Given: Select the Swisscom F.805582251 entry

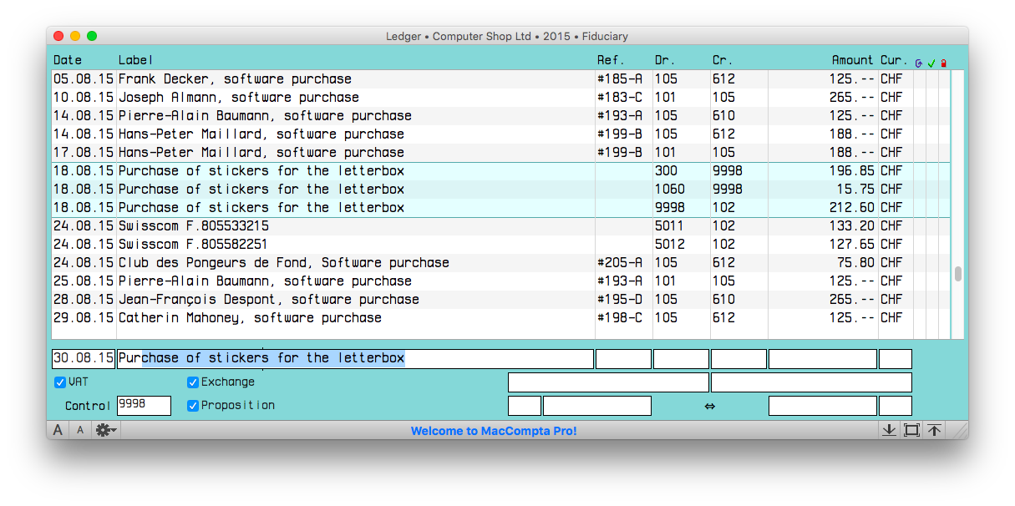Looking at the screenshot, I should [501, 245].
